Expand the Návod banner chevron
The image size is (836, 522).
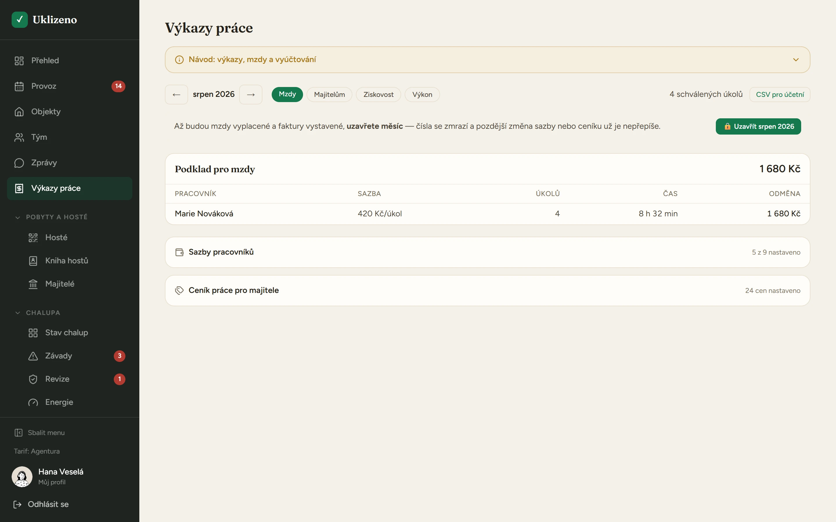click(x=796, y=60)
